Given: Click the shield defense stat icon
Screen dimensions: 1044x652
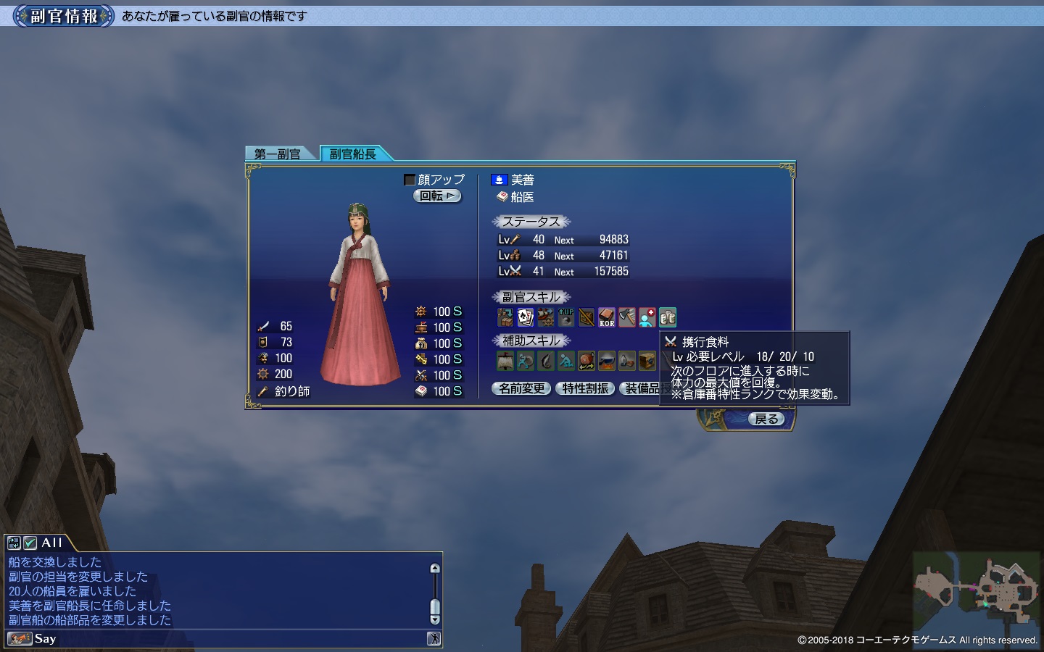Looking at the screenshot, I should [263, 342].
